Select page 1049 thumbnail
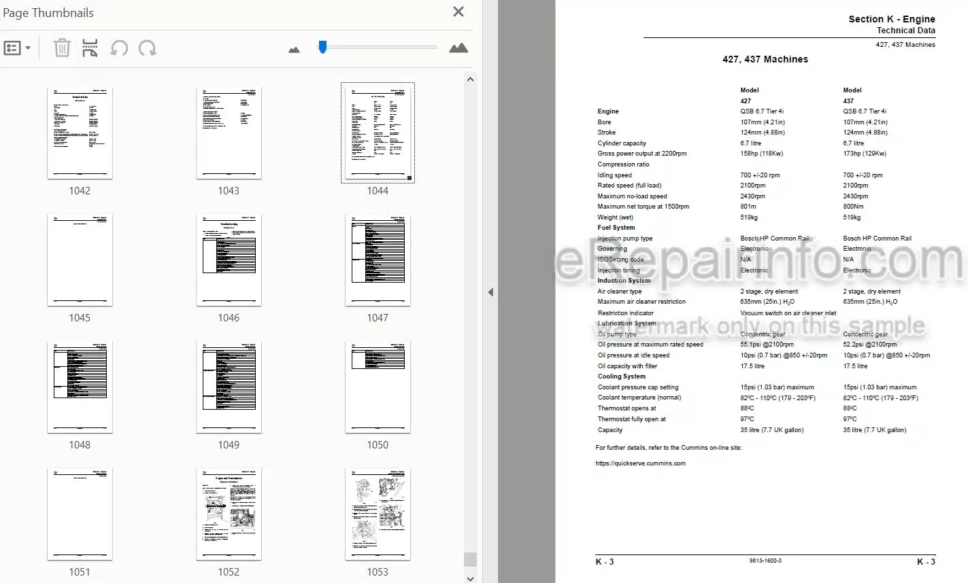 229,387
